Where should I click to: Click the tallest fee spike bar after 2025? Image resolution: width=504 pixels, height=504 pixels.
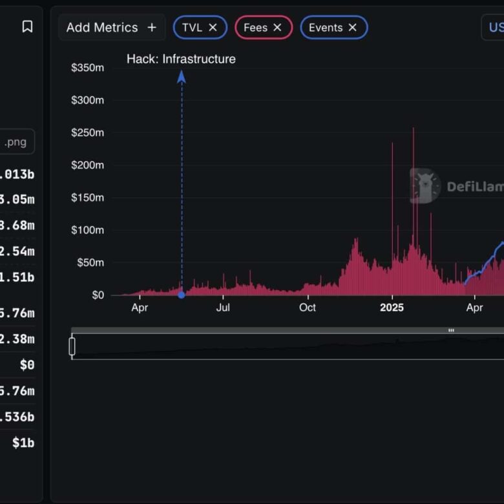pos(413,194)
